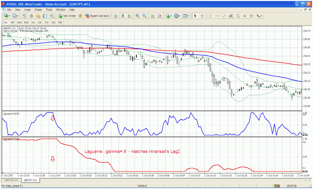Open the New Chart dropdown arrow

[x=9, y=16]
